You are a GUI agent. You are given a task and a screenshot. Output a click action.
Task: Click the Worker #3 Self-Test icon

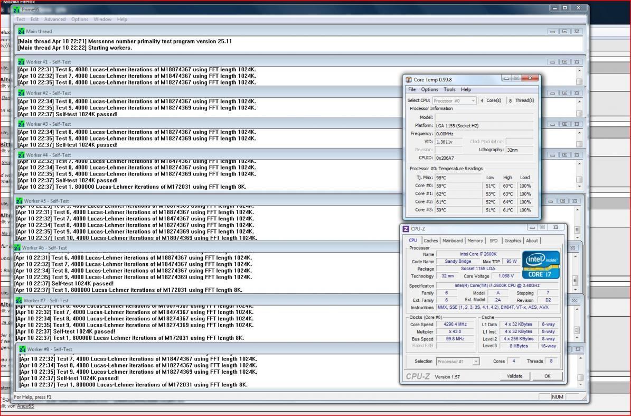pos(21,124)
